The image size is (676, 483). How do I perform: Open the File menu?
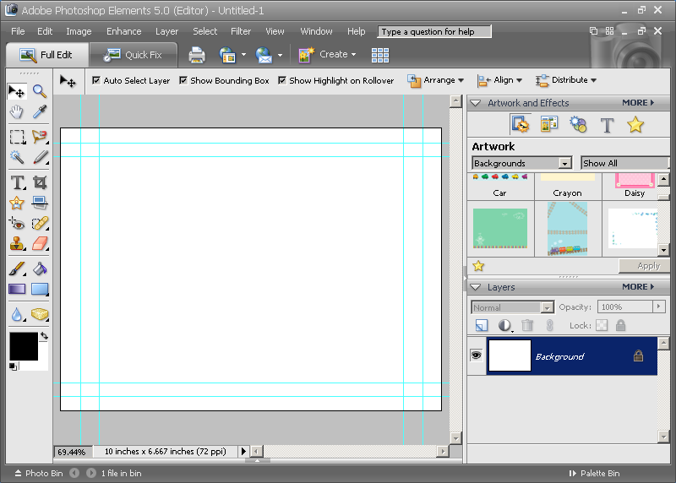click(x=18, y=31)
